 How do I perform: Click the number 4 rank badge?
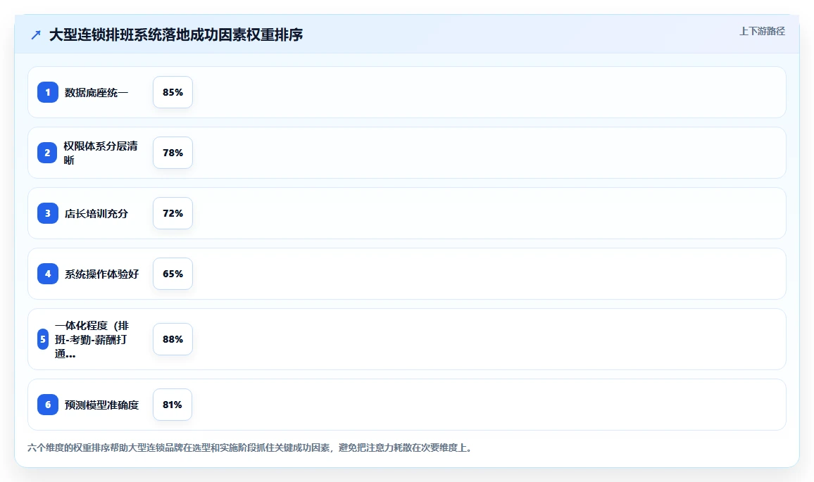(48, 274)
